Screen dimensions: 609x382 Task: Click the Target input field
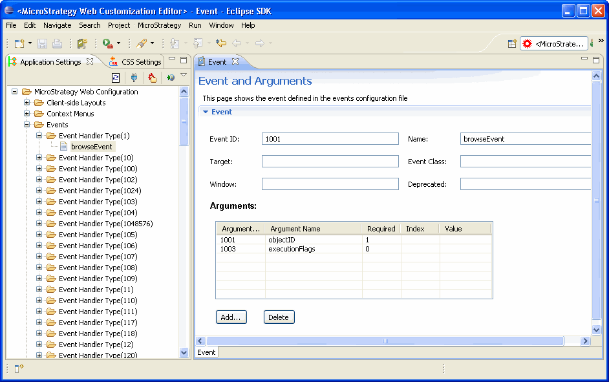[330, 162]
